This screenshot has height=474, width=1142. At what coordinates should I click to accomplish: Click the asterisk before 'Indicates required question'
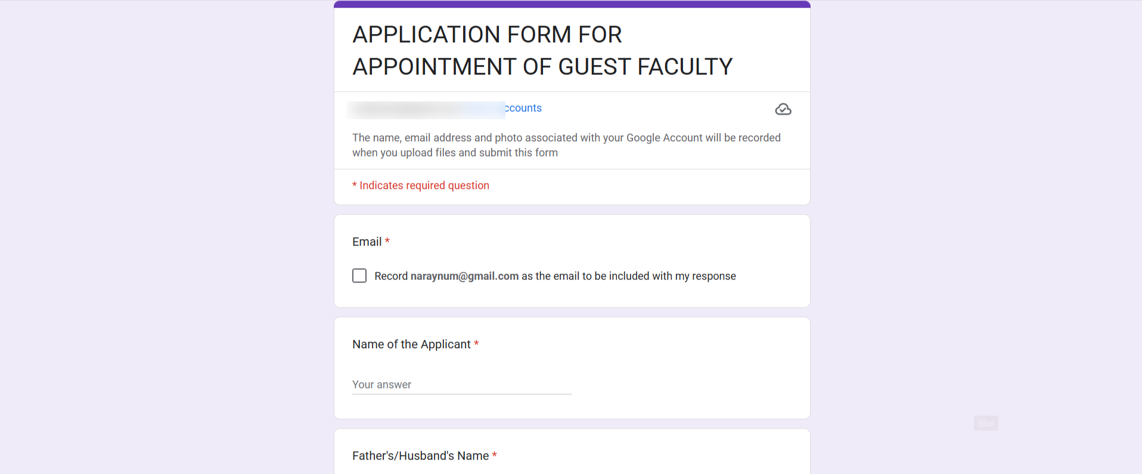point(355,185)
